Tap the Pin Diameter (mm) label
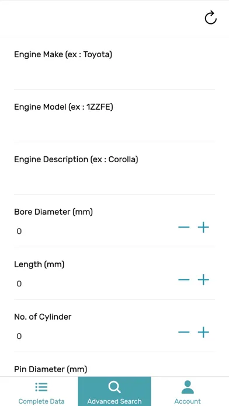Viewport: 229px width, 406px height. (x=51, y=369)
